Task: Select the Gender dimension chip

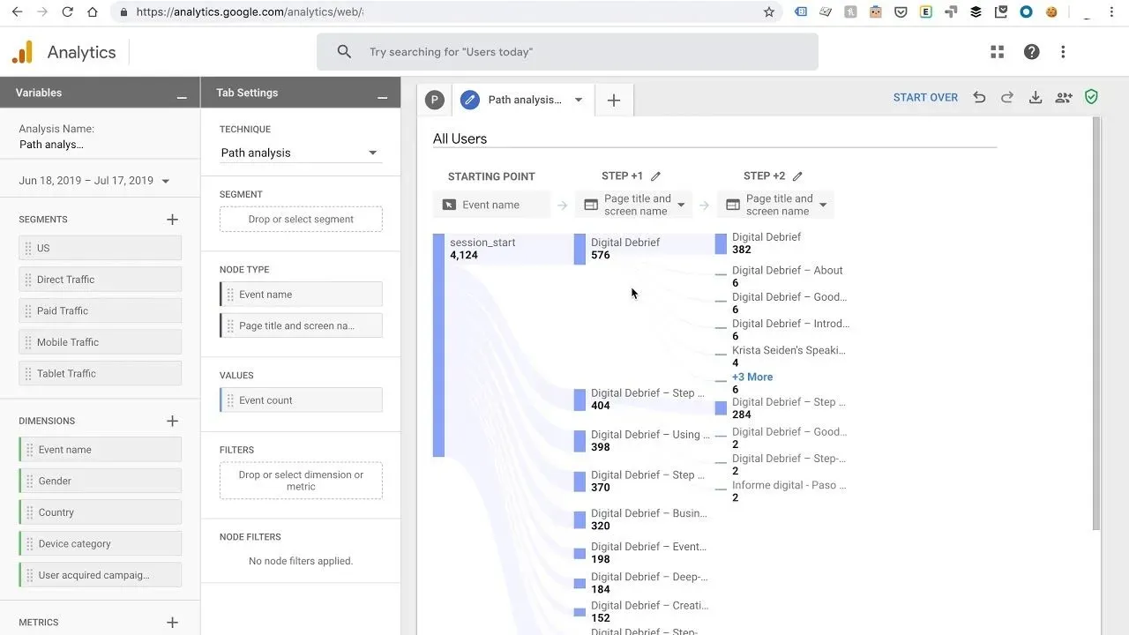Action: pyautogui.click(x=100, y=481)
